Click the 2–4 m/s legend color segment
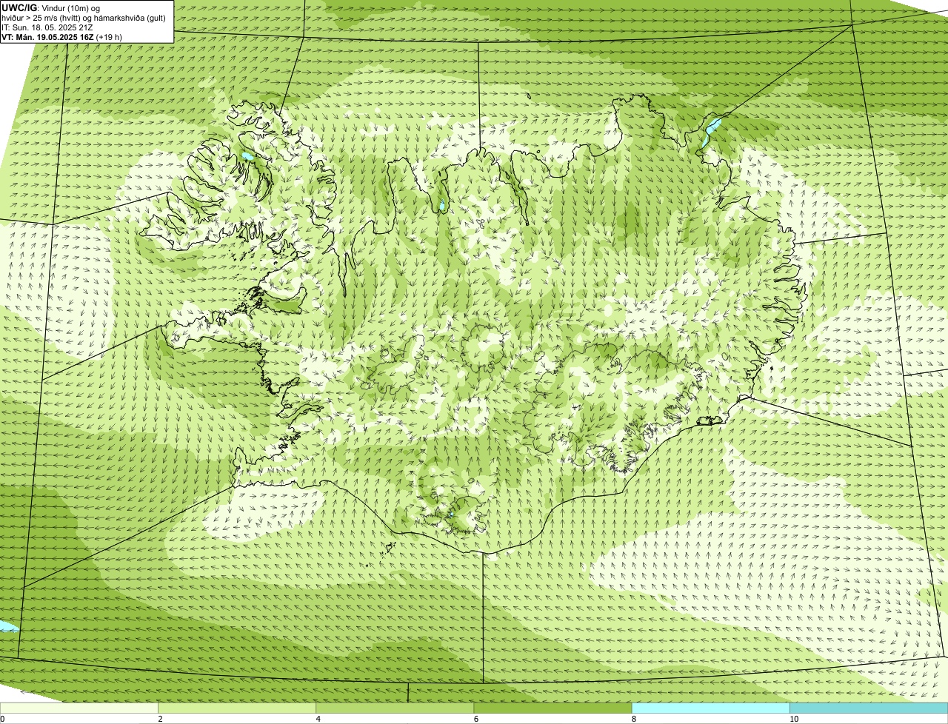Screen dimensions: 948x724 pos(236,708)
